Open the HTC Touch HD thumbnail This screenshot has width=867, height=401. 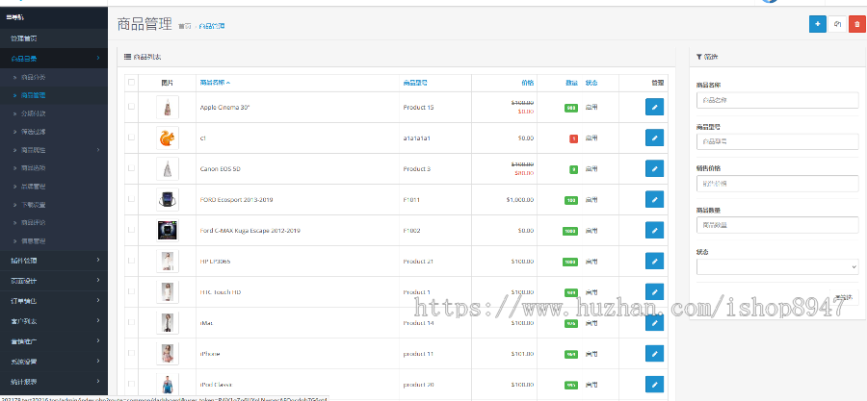point(167,291)
